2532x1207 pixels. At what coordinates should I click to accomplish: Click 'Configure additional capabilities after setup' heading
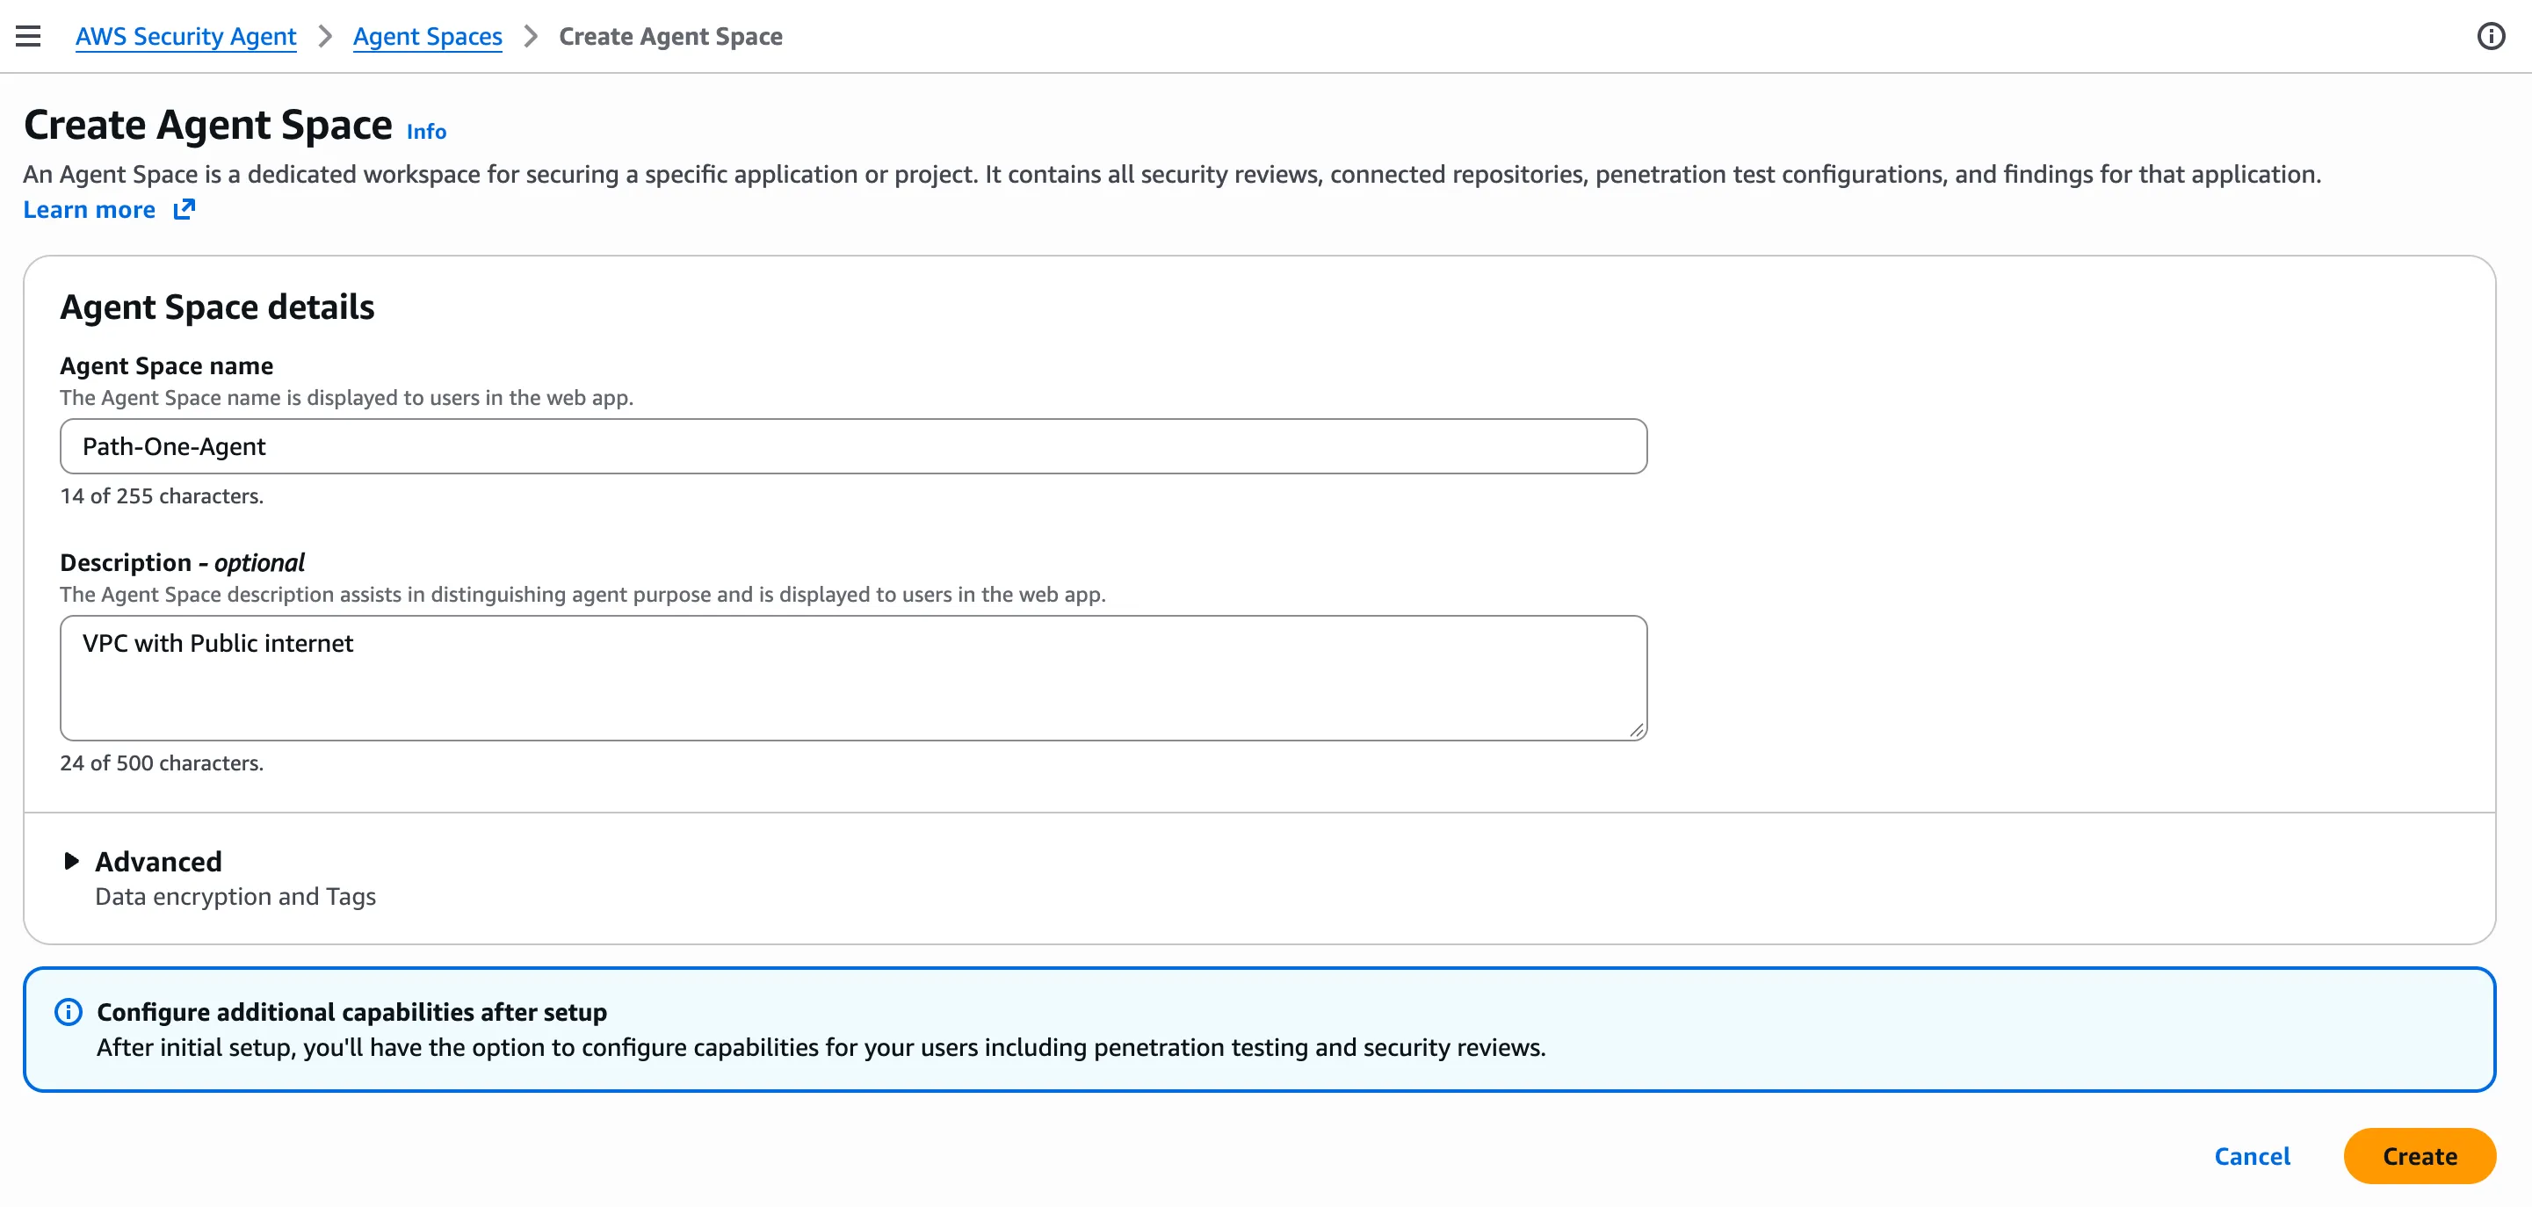[x=352, y=1011]
